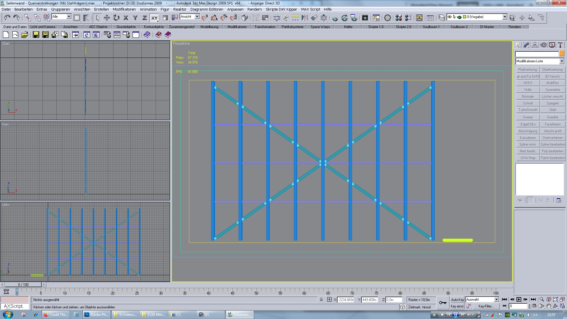Expand the 0 (Vorgabe) layer dropdown
Screen dimensions: 567x319
(505, 17)
